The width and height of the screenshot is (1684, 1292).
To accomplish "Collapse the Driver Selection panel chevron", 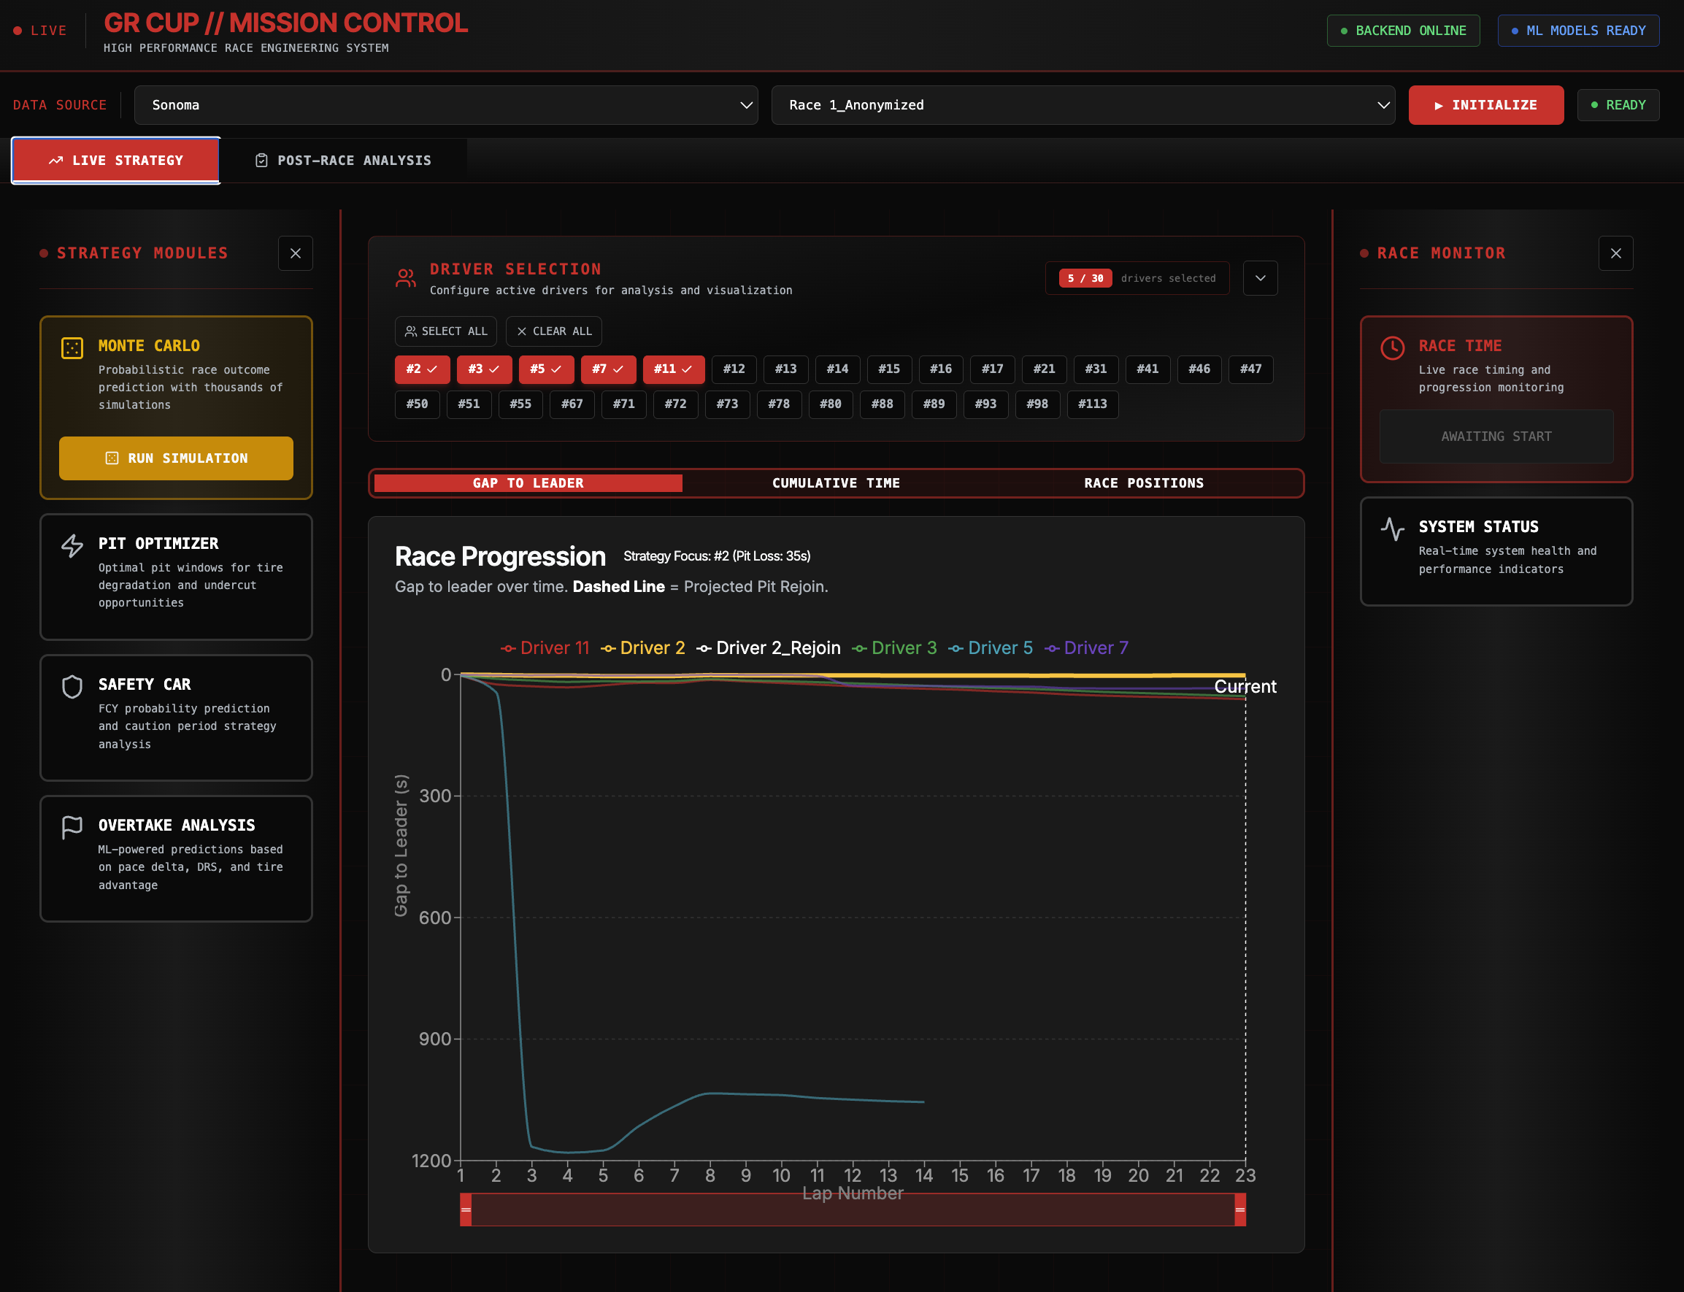I will pos(1261,278).
